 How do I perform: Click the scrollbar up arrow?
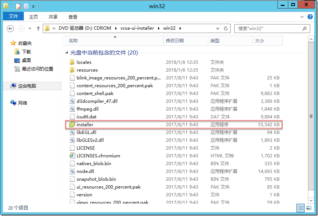[x=311, y=39]
